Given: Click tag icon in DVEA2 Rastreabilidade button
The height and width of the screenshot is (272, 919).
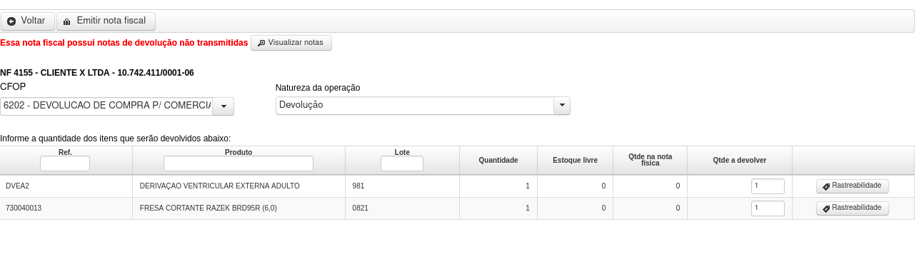Looking at the screenshot, I should coord(826,187).
